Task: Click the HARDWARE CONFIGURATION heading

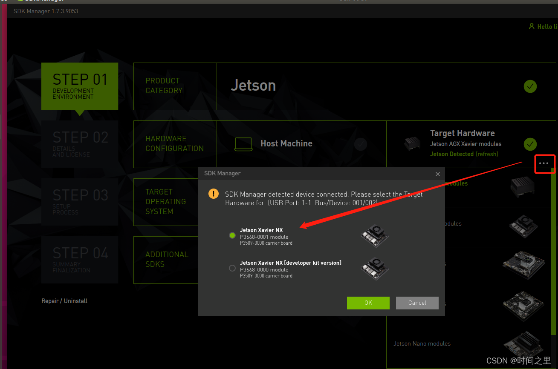Action: click(x=174, y=143)
